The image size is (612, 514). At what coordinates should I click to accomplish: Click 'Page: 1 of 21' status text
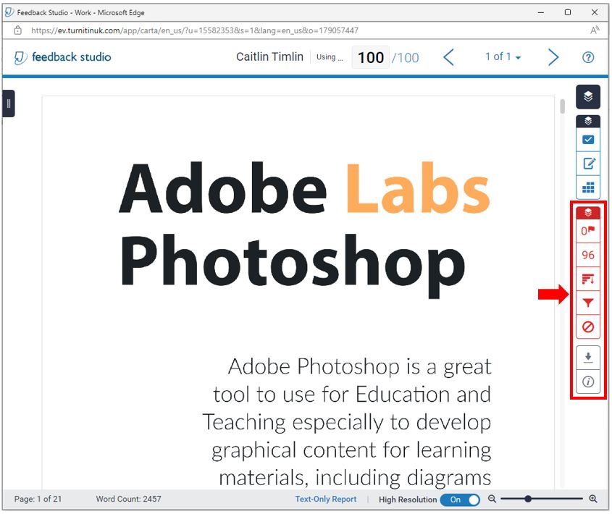coord(38,499)
